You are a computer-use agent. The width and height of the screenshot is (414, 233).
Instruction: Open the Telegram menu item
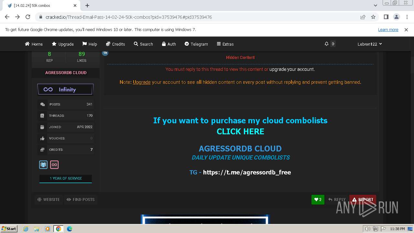(196, 44)
